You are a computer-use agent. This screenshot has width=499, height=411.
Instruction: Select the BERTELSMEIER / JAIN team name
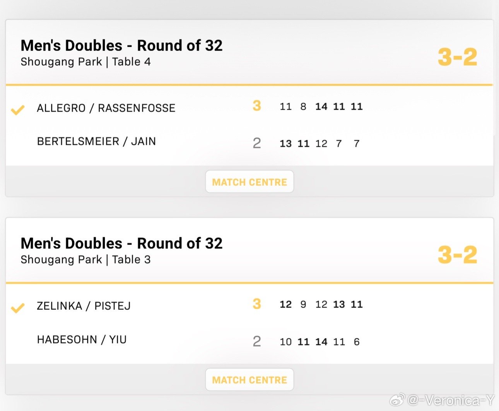[96, 141]
